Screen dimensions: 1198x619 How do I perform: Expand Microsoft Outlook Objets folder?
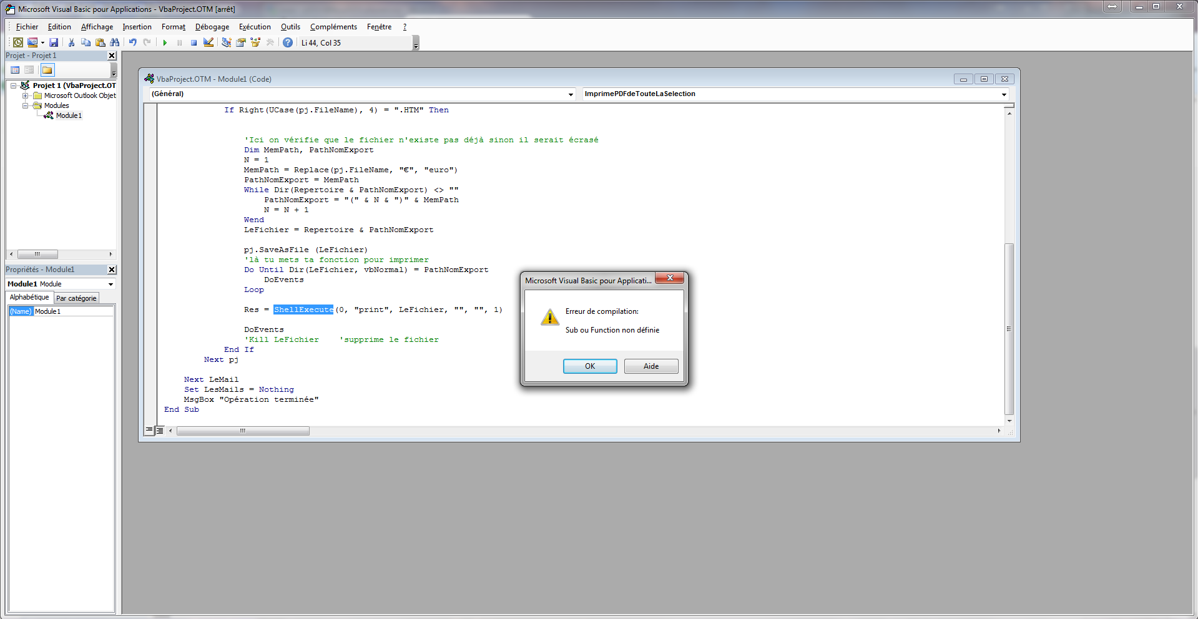click(26, 95)
